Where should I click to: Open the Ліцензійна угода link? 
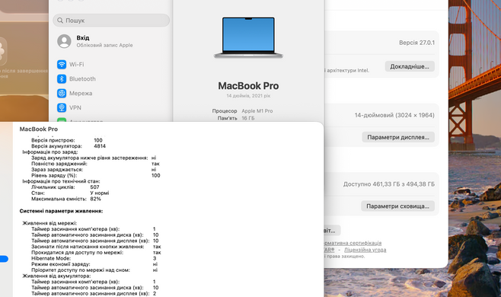pos(365,250)
